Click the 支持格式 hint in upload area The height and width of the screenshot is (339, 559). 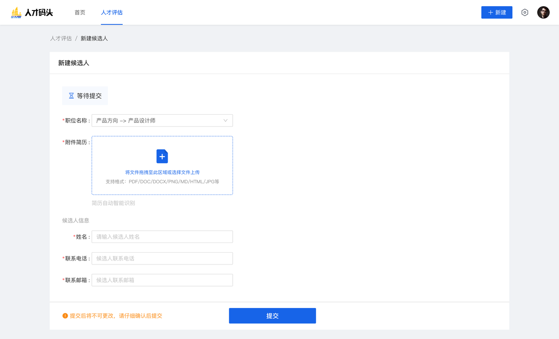(x=162, y=181)
